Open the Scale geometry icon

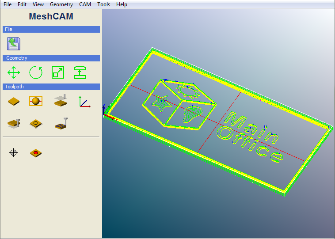(58, 72)
